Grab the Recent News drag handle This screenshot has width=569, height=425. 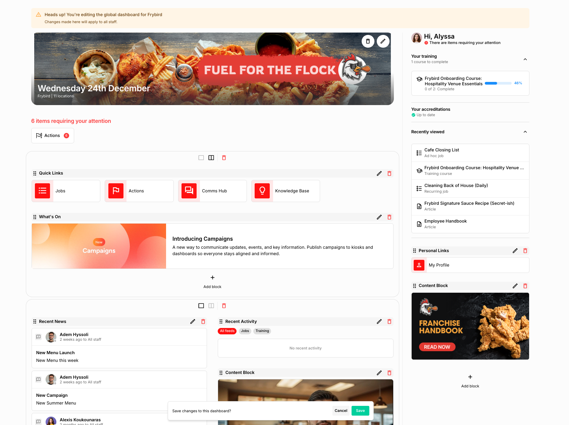pos(35,322)
